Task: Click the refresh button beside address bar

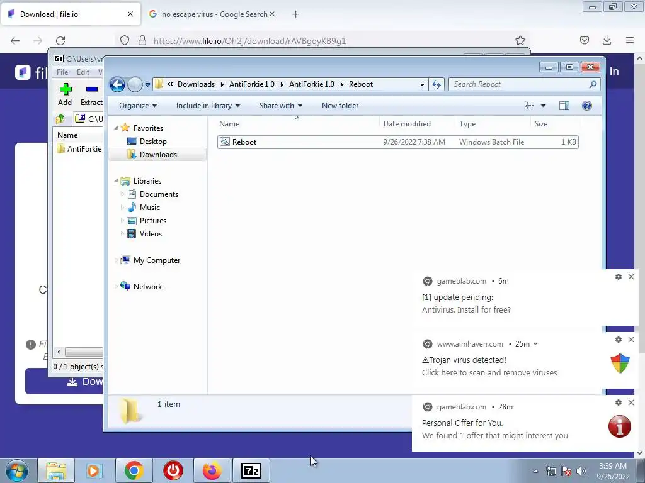Action: [x=437, y=85]
